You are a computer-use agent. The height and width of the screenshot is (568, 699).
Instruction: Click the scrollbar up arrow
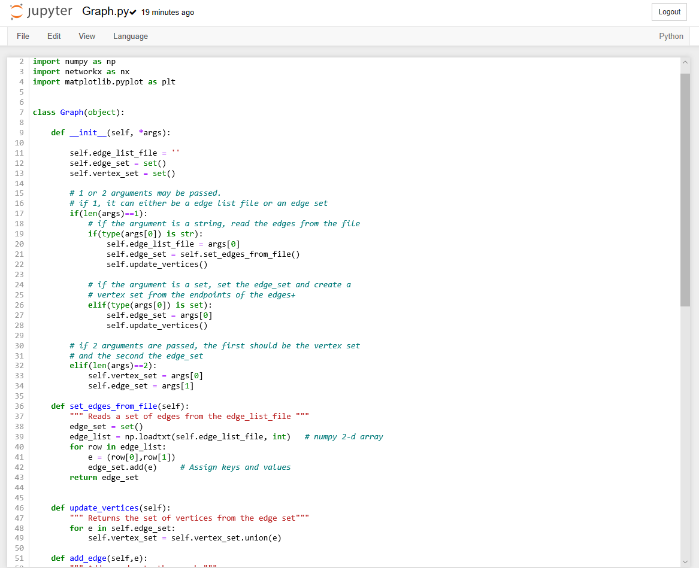pyautogui.click(x=685, y=62)
